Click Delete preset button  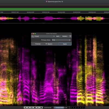pos(65,36)
